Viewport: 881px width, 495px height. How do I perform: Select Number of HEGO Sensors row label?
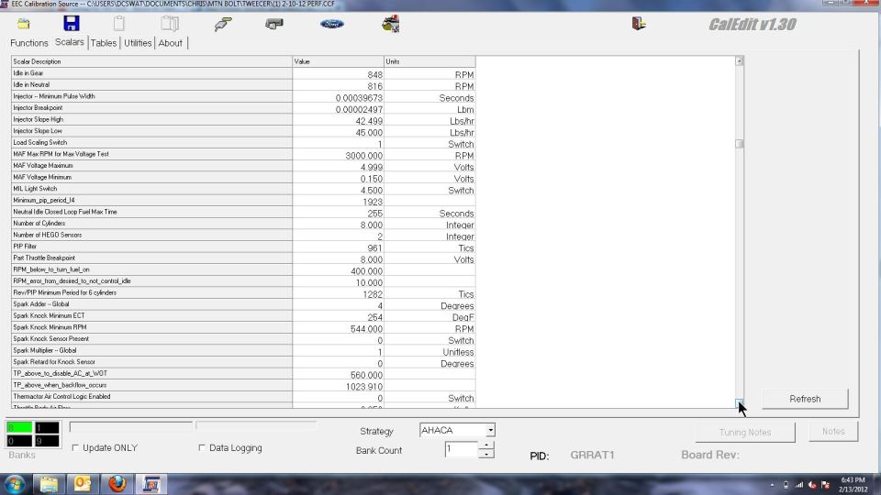coord(151,236)
